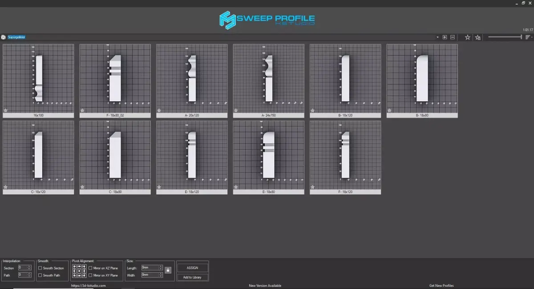Set pivot alignment to the bottom-right point
534x289 pixels.
84,275
